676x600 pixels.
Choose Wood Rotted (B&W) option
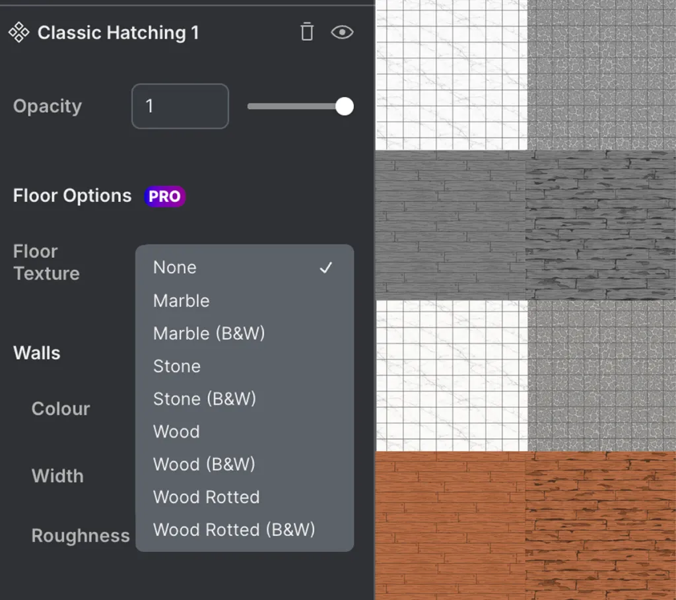234,529
